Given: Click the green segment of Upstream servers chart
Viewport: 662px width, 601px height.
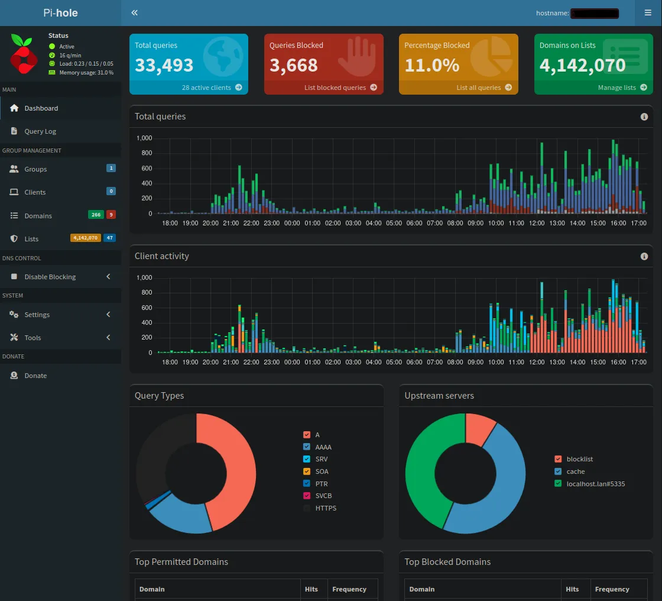Looking at the screenshot, I should (422, 469).
